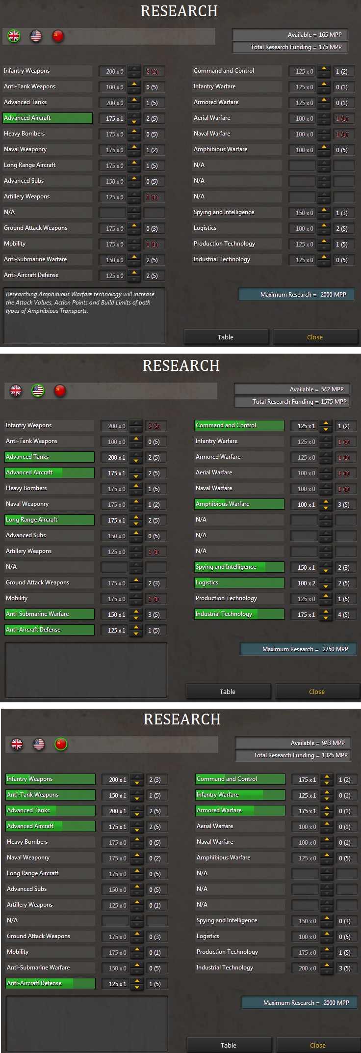Decrease Armored Warfare funding in the 943 MPP screen

327,815
